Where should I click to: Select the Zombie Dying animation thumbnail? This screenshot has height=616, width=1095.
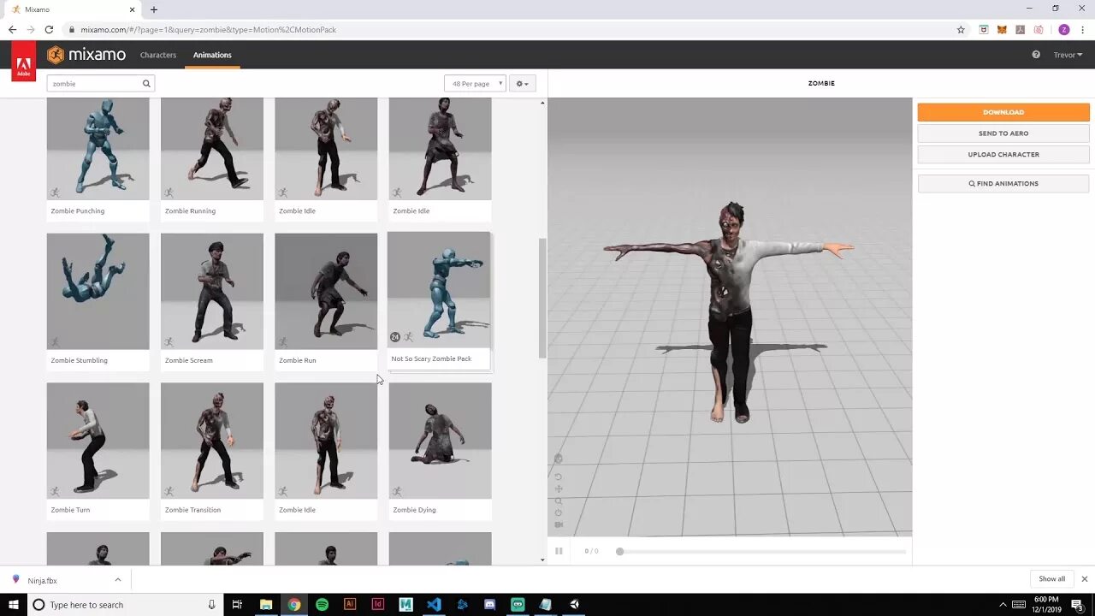click(x=440, y=441)
